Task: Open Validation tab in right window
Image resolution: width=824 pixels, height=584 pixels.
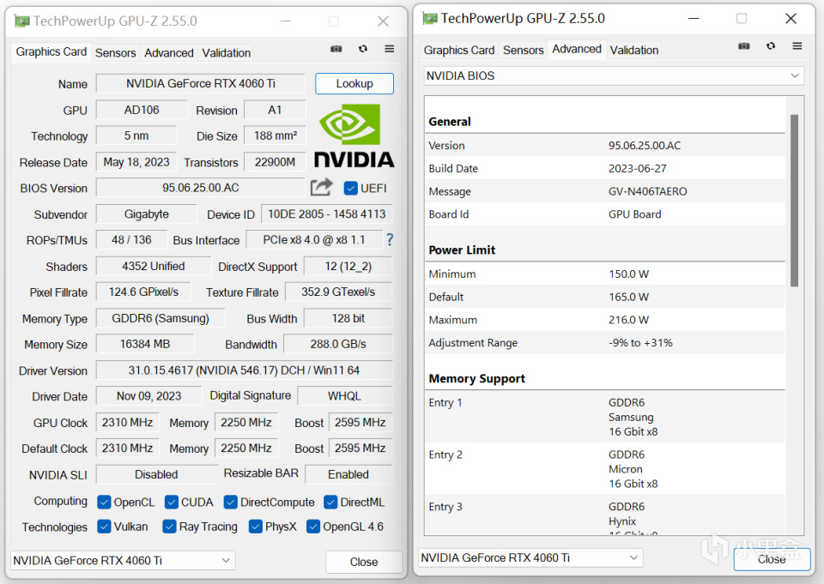Action: click(x=633, y=51)
